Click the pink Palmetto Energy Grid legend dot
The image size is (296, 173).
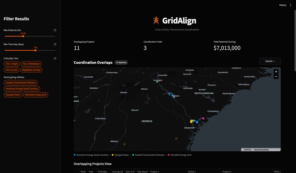[169, 155]
